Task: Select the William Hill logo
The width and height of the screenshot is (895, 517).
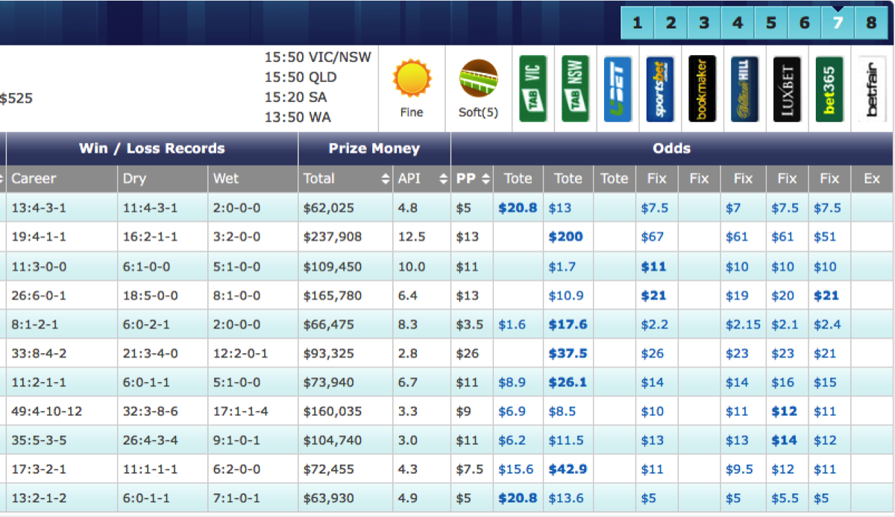Action: coord(744,89)
